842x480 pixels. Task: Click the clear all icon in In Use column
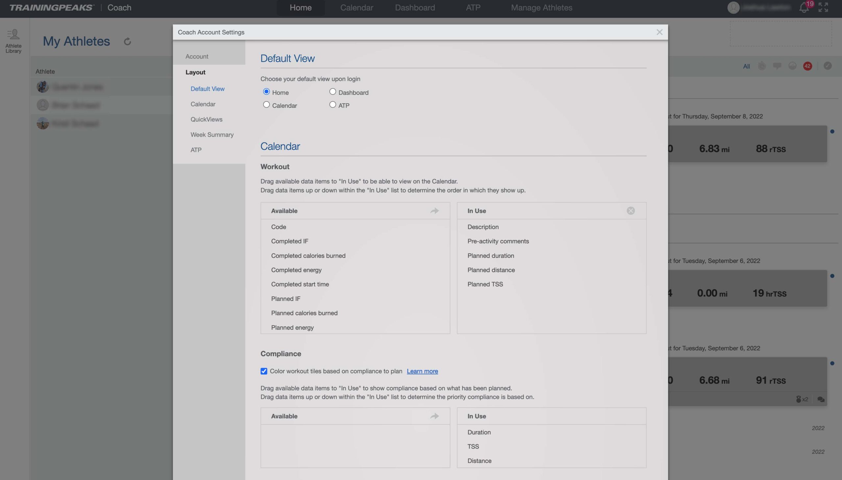click(x=631, y=210)
